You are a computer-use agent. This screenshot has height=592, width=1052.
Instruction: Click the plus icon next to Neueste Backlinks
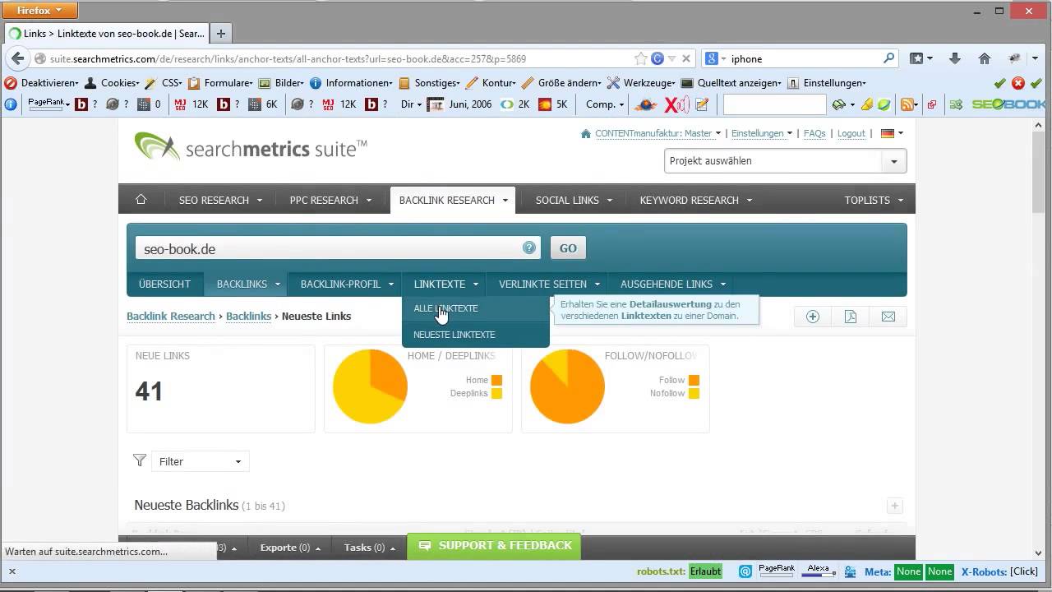(895, 506)
